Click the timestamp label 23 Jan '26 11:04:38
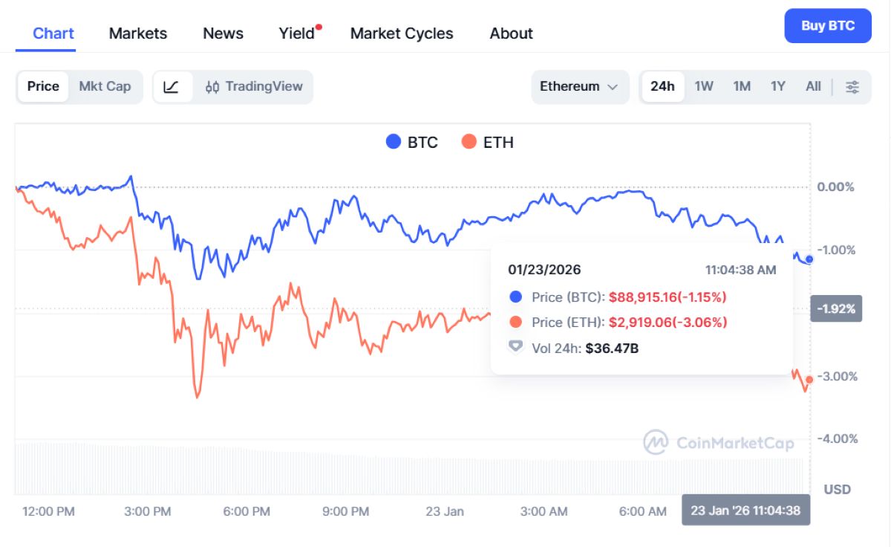 [745, 511]
